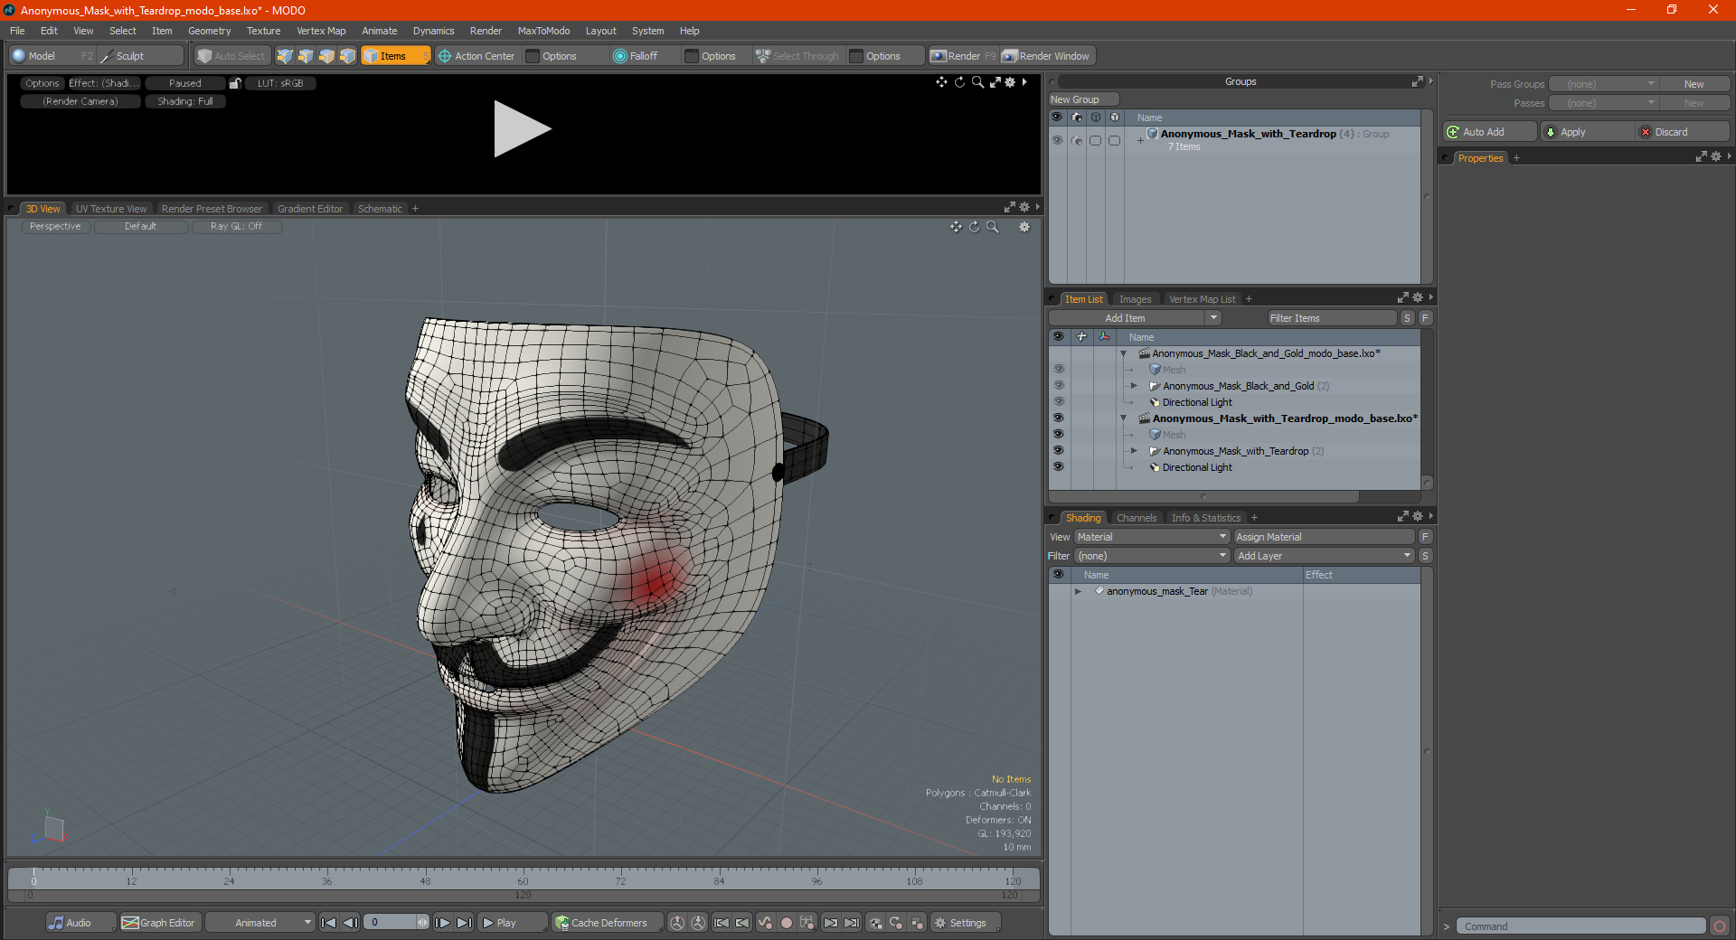Click 3D viewport rotate icon
This screenshot has height=940, width=1736.
point(974,227)
